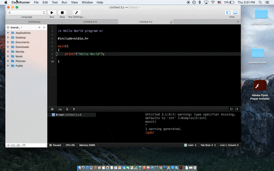Click the CPU 0% status entry

point(70,145)
